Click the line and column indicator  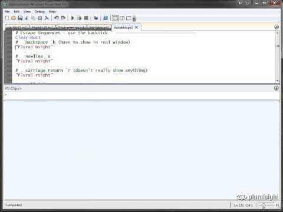point(243,206)
